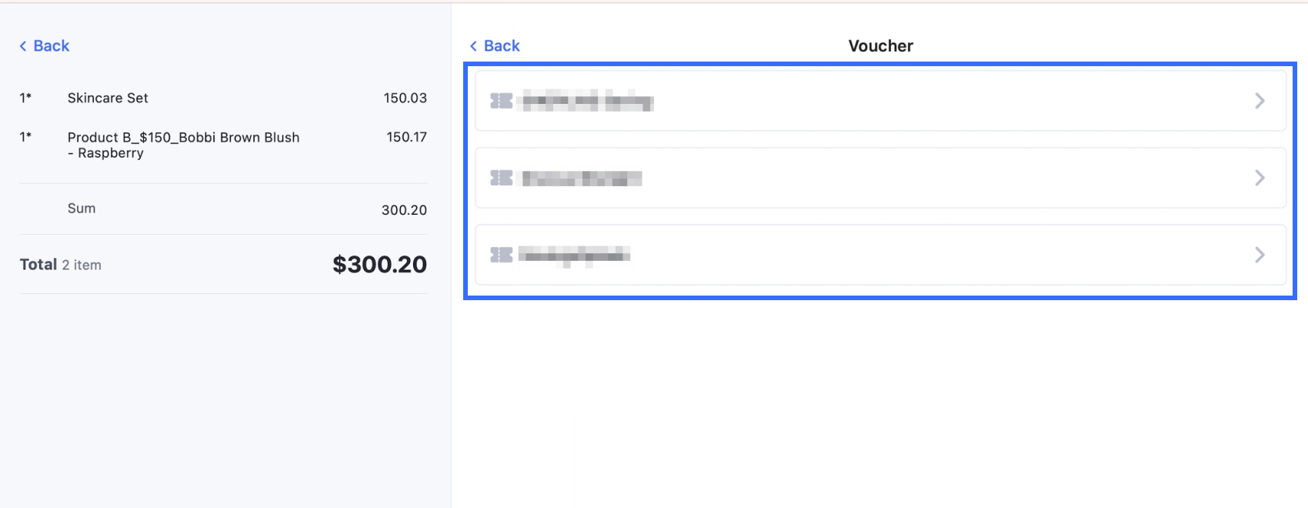Click the Total $300.20 amount

pyautogui.click(x=379, y=265)
